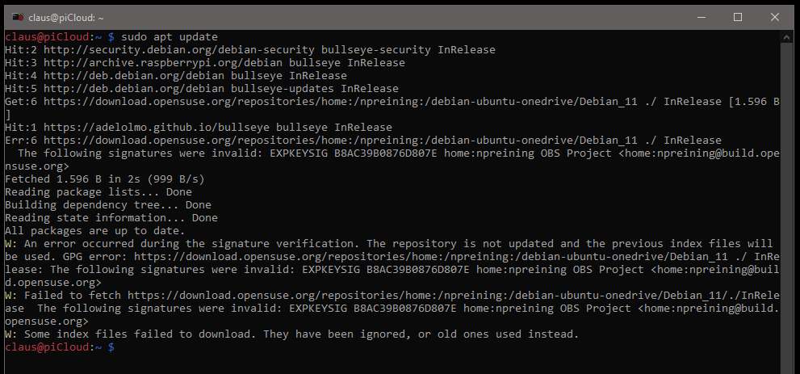Maximize the claus@piCloud terminal window
Screen dimensions: 800x374
click(x=738, y=17)
